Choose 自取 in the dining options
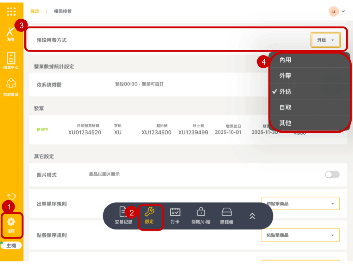The image size is (353, 265). pyautogui.click(x=285, y=107)
